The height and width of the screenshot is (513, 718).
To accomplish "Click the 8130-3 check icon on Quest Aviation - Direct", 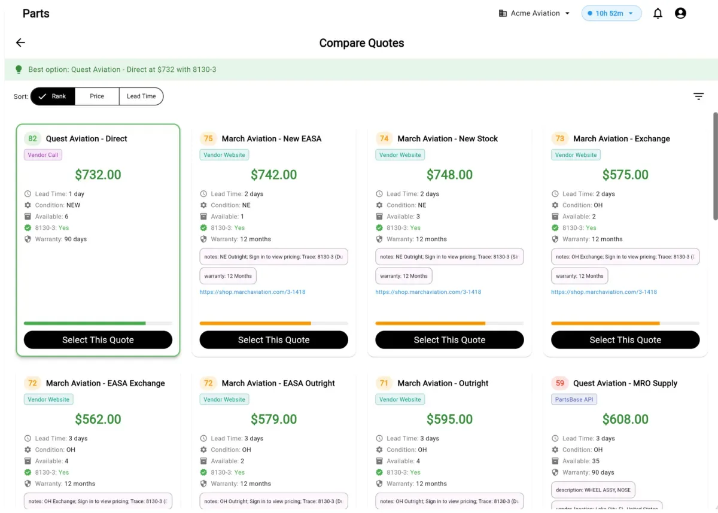I will tap(28, 228).
